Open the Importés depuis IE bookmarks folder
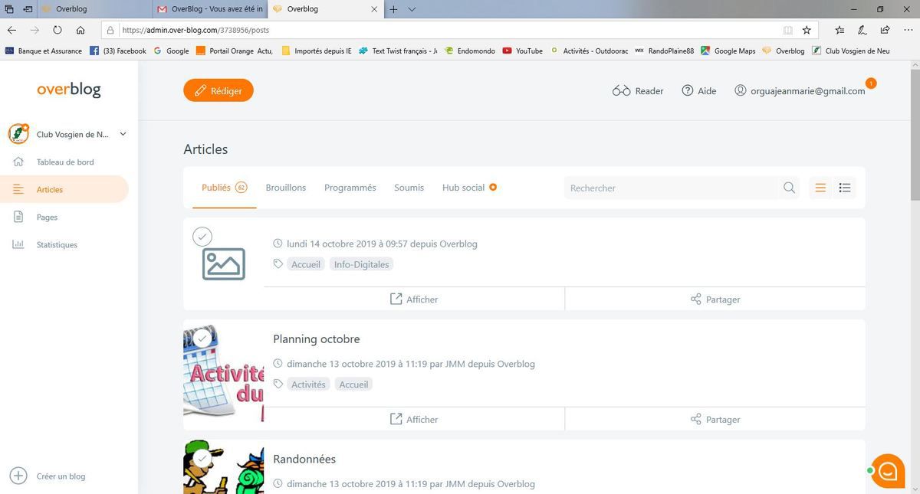This screenshot has width=920, height=494. pyautogui.click(x=317, y=51)
